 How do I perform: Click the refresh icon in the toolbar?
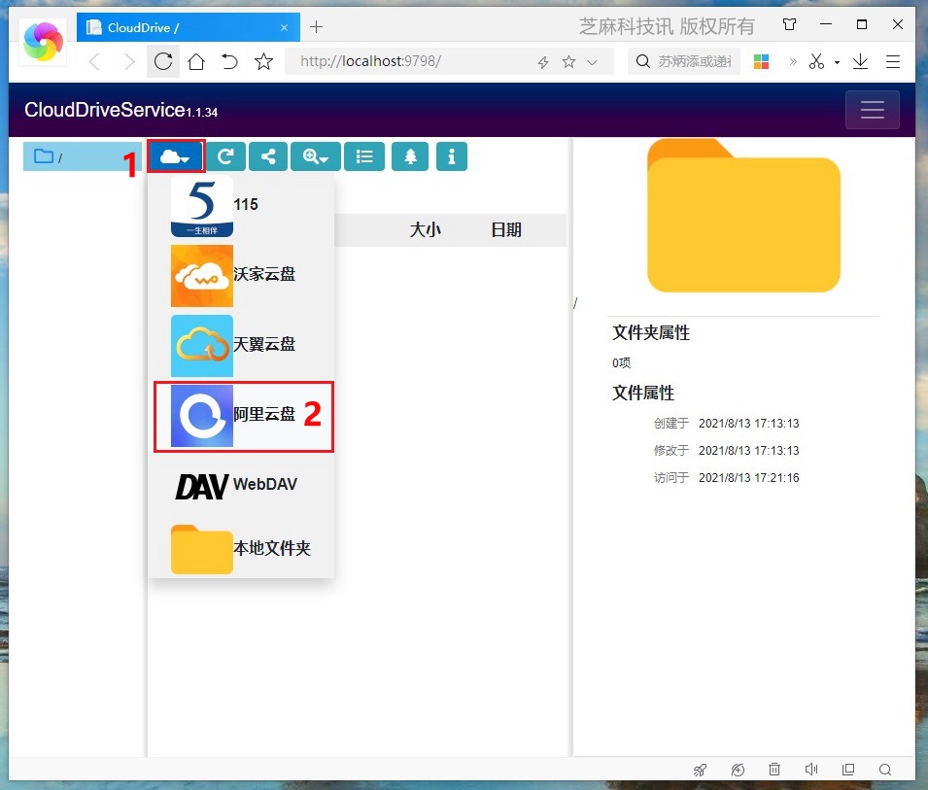[x=225, y=156]
